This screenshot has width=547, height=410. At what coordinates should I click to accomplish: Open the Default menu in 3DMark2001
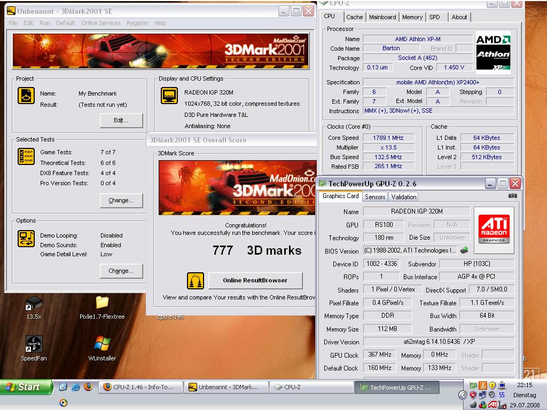pyautogui.click(x=66, y=23)
